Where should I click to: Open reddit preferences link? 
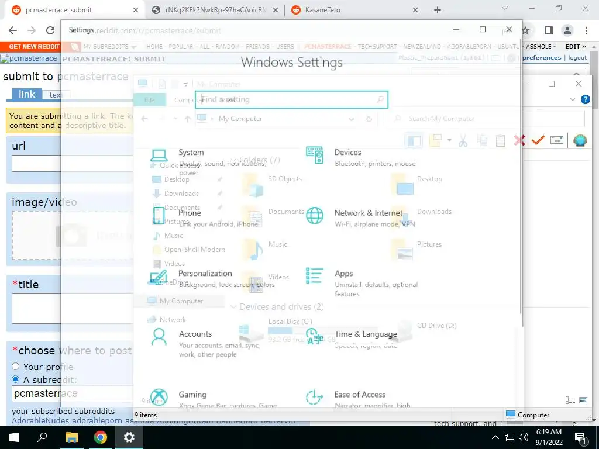[542, 58]
